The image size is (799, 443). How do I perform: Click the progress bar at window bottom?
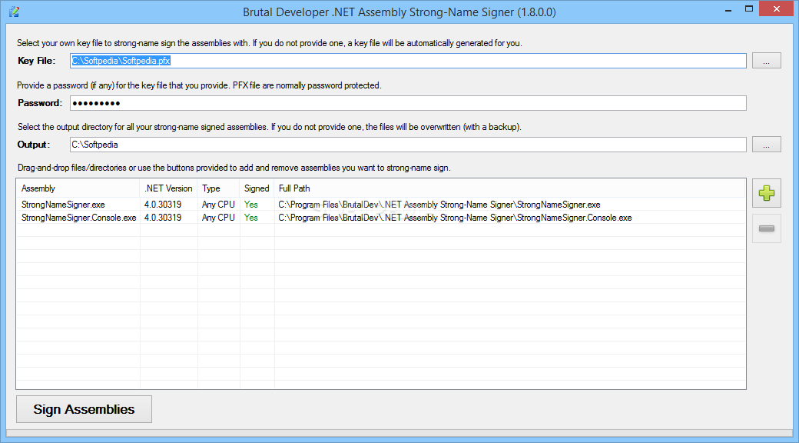point(399,433)
